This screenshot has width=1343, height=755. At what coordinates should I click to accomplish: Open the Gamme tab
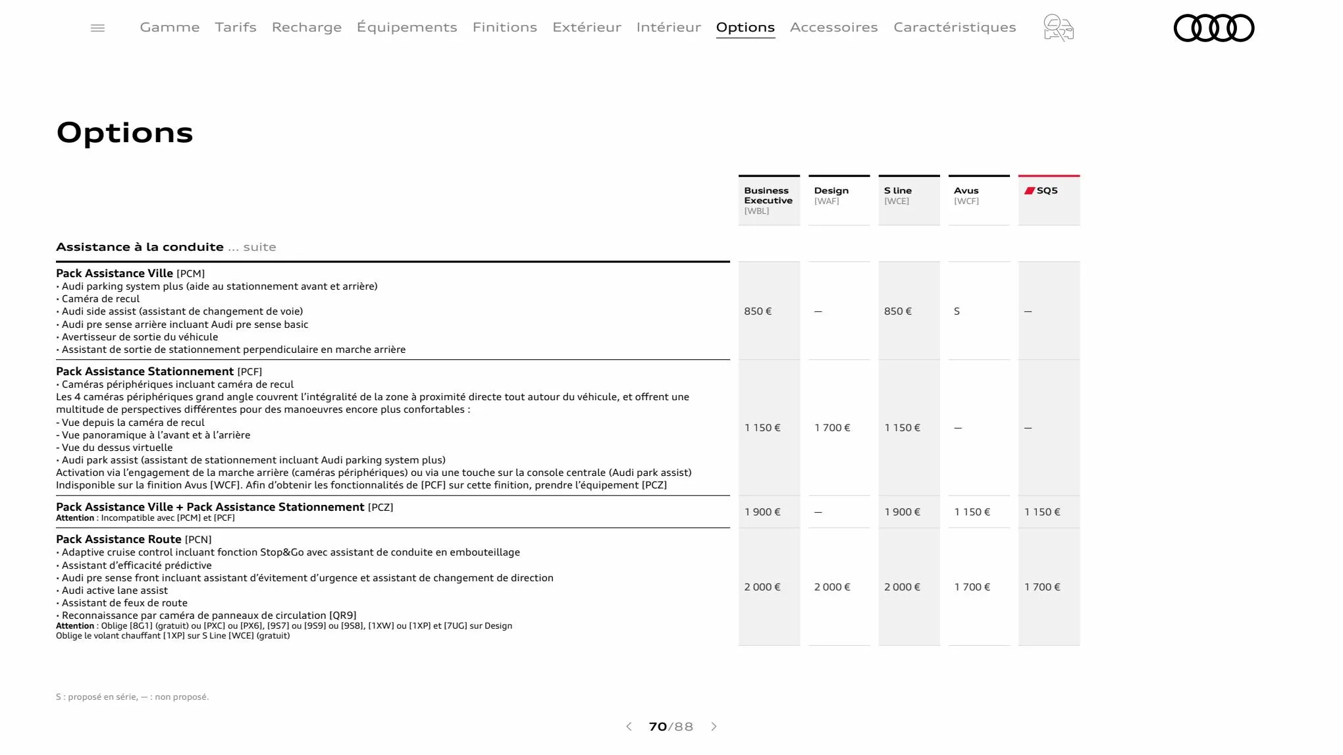(x=170, y=27)
